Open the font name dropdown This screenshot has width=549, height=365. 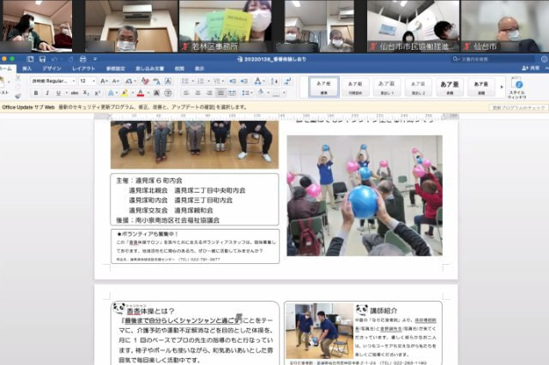(53, 81)
